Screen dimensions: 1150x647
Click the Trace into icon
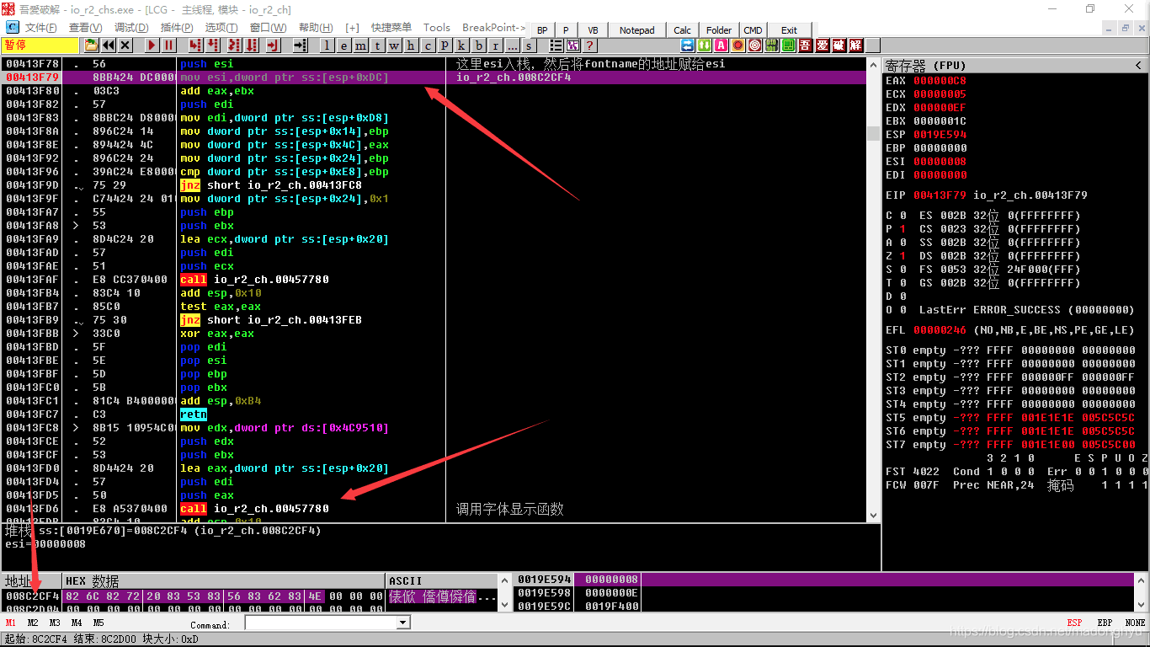233,45
